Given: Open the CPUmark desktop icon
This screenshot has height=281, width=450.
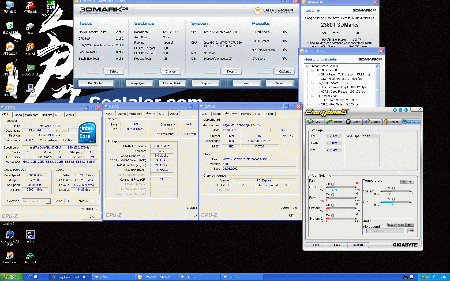Looking at the screenshot, I should [30, 7].
